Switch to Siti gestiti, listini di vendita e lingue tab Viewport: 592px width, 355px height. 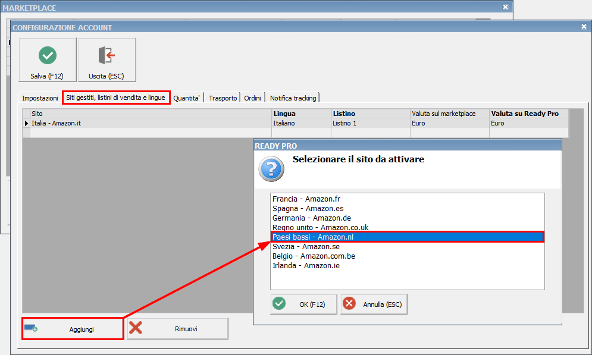116,98
